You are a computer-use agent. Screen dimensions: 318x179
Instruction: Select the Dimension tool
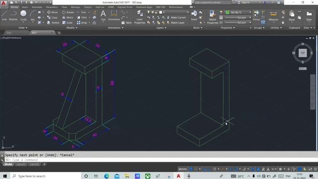[114, 15]
